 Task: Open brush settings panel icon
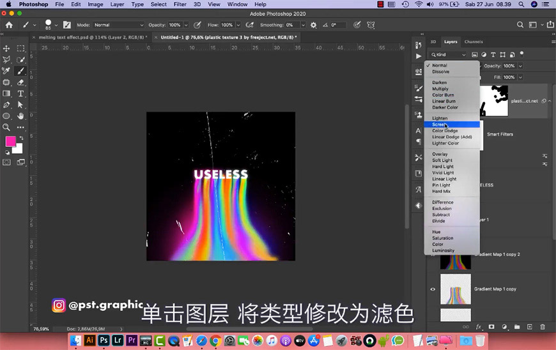66,25
